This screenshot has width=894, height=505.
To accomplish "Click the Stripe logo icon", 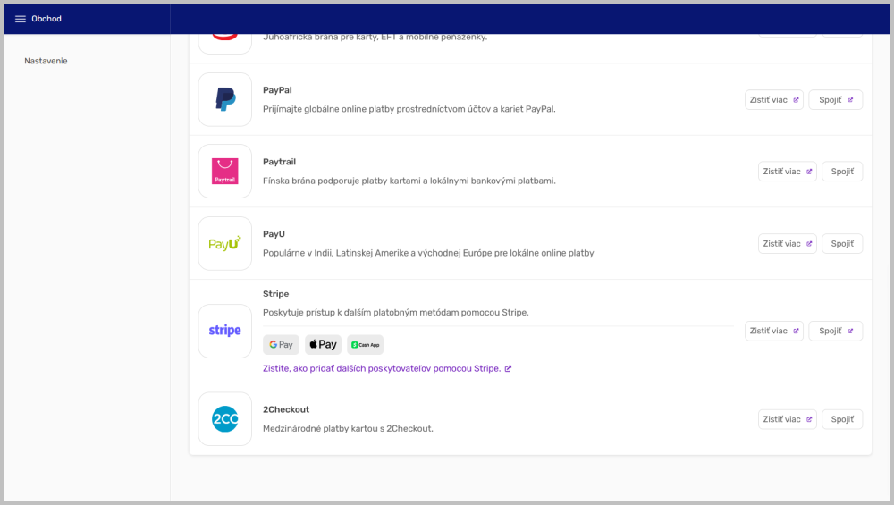I will pyautogui.click(x=225, y=331).
